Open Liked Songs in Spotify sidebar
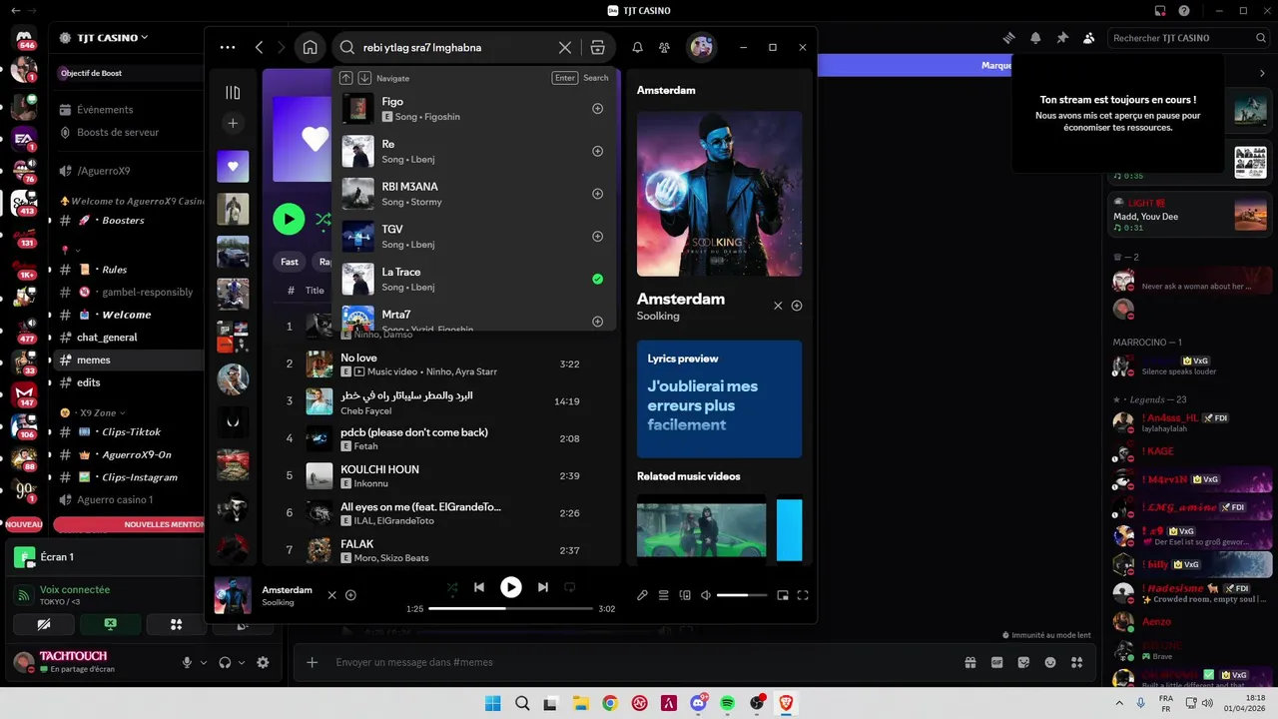Viewport: 1278px width, 719px height. pos(233,166)
